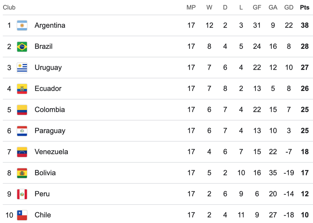Viewport: 313px width, 223px height.
Task: Click the Pts column header
Action: click(x=305, y=7)
